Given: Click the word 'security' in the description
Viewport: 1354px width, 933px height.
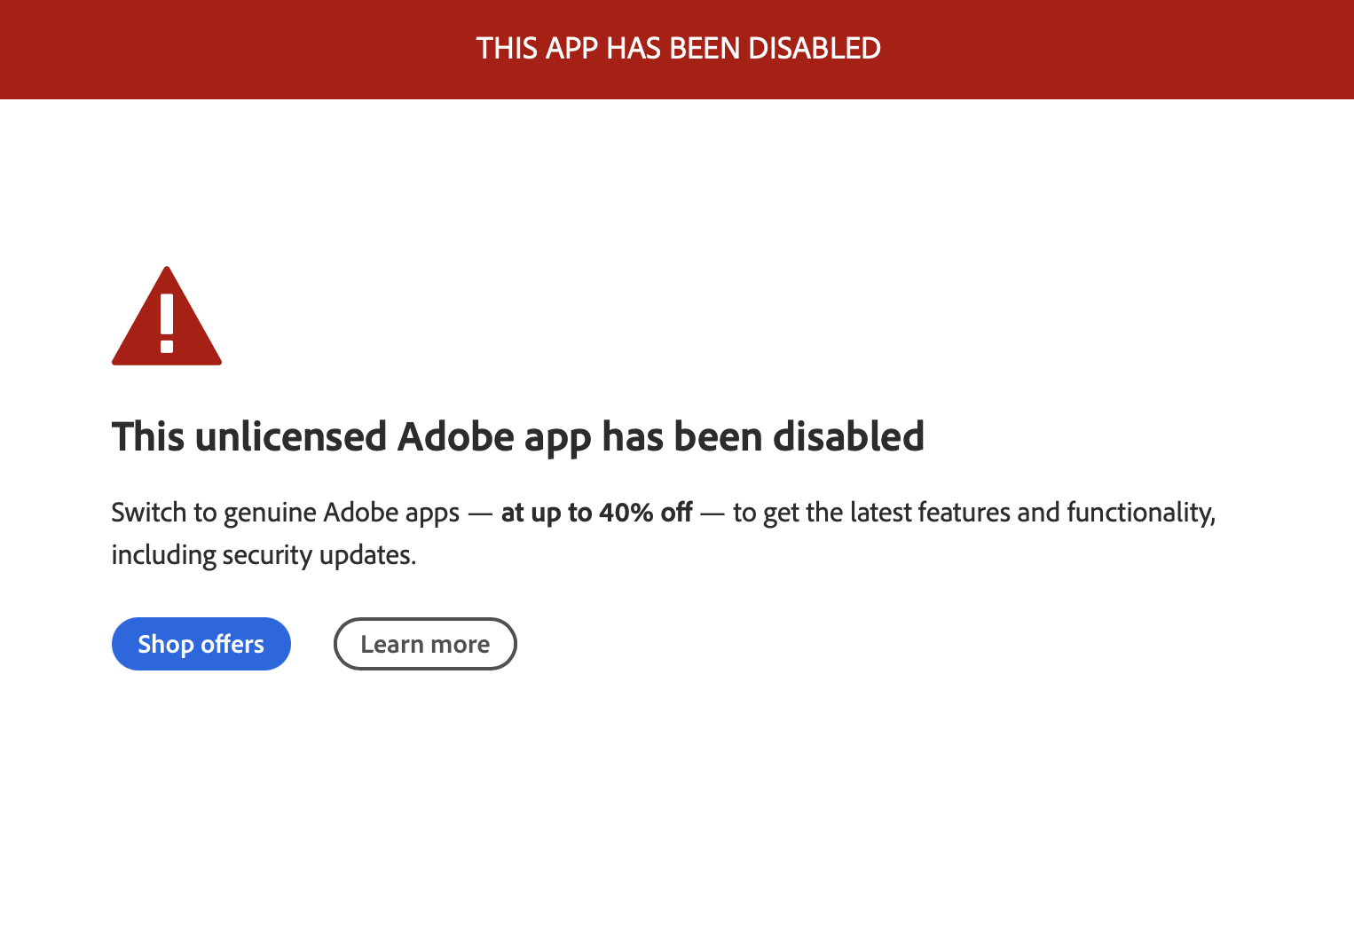Looking at the screenshot, I should click(268, 555).
